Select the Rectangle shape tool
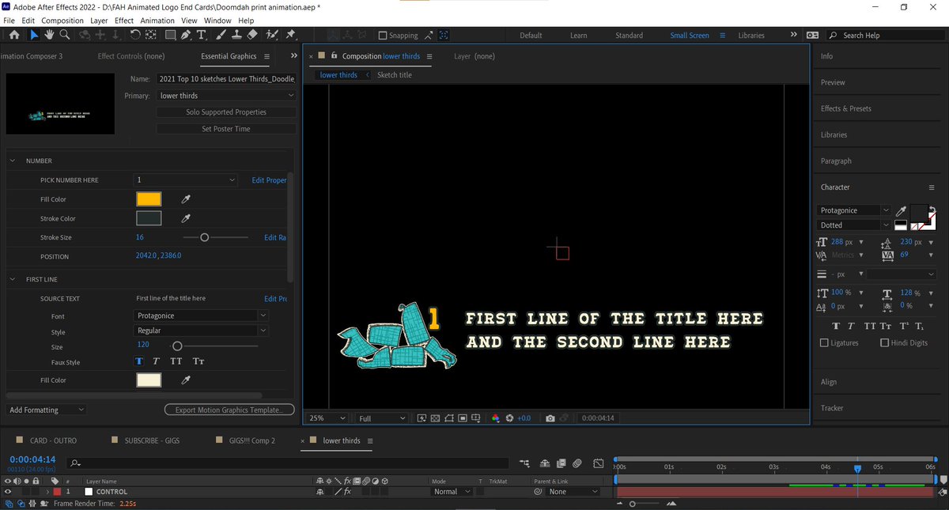Viewport: 949px width, 510px height. [170, 35]
